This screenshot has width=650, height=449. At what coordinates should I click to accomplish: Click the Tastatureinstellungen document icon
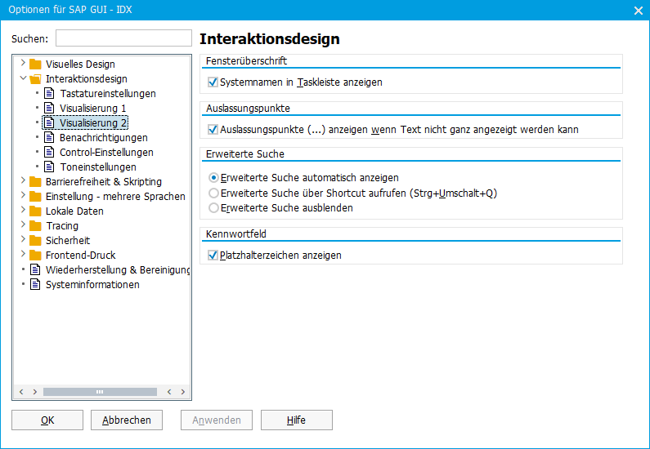tap(49, 94)
